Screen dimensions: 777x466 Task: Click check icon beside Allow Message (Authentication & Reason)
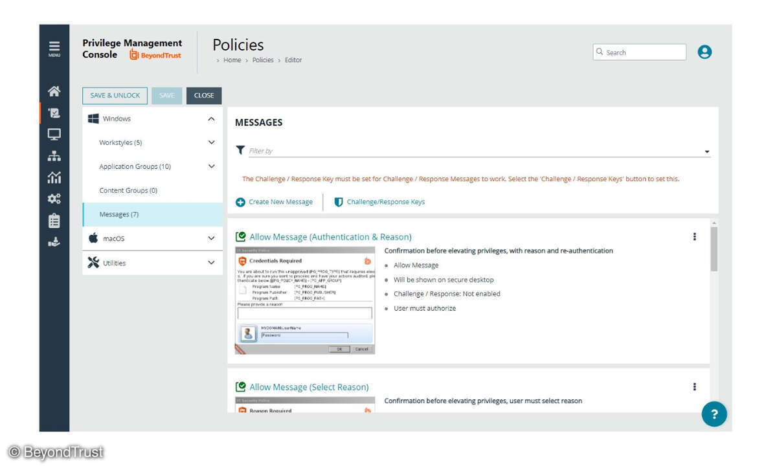pyautogui.click(x=240, y=237)
